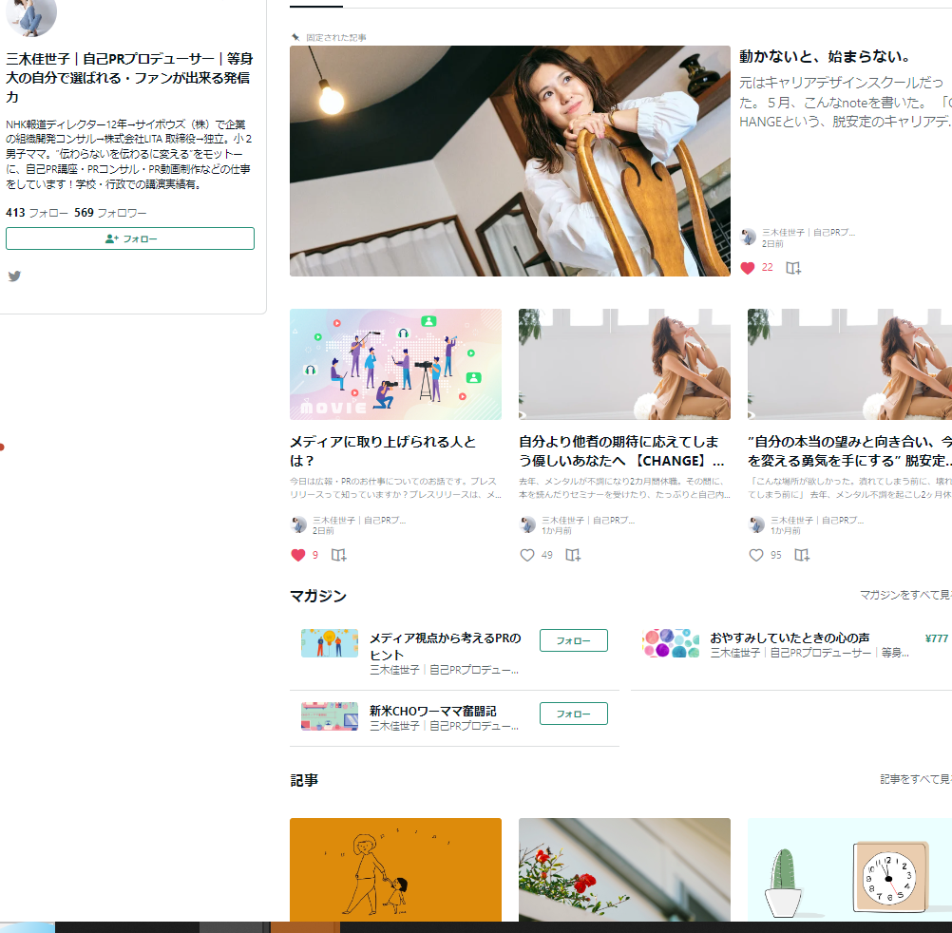Image resolution: width=952 pixels, height=933 pixels.
Task: Open the 413 フォロー following list
Action: point(37,213)
